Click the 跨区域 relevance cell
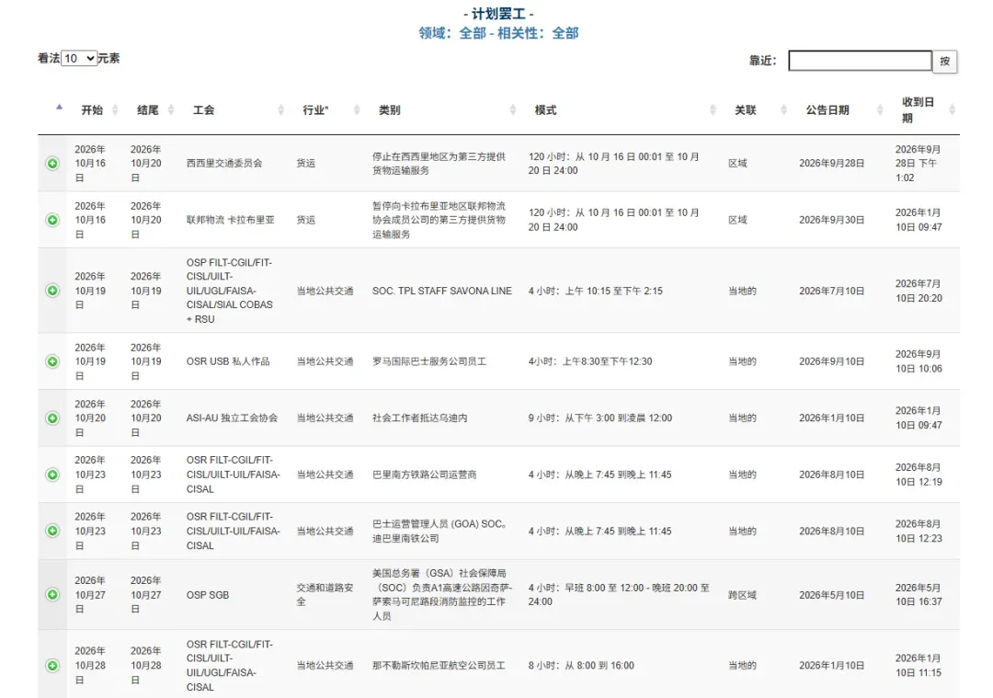993x698 pixels. pos(742,595)
